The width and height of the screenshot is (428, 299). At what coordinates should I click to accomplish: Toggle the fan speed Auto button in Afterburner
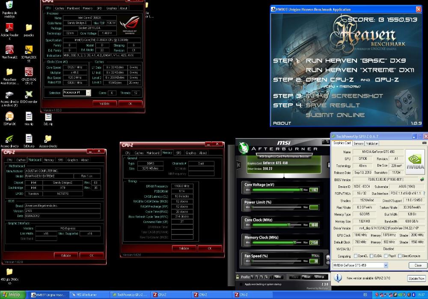click(x=315, y=256)
